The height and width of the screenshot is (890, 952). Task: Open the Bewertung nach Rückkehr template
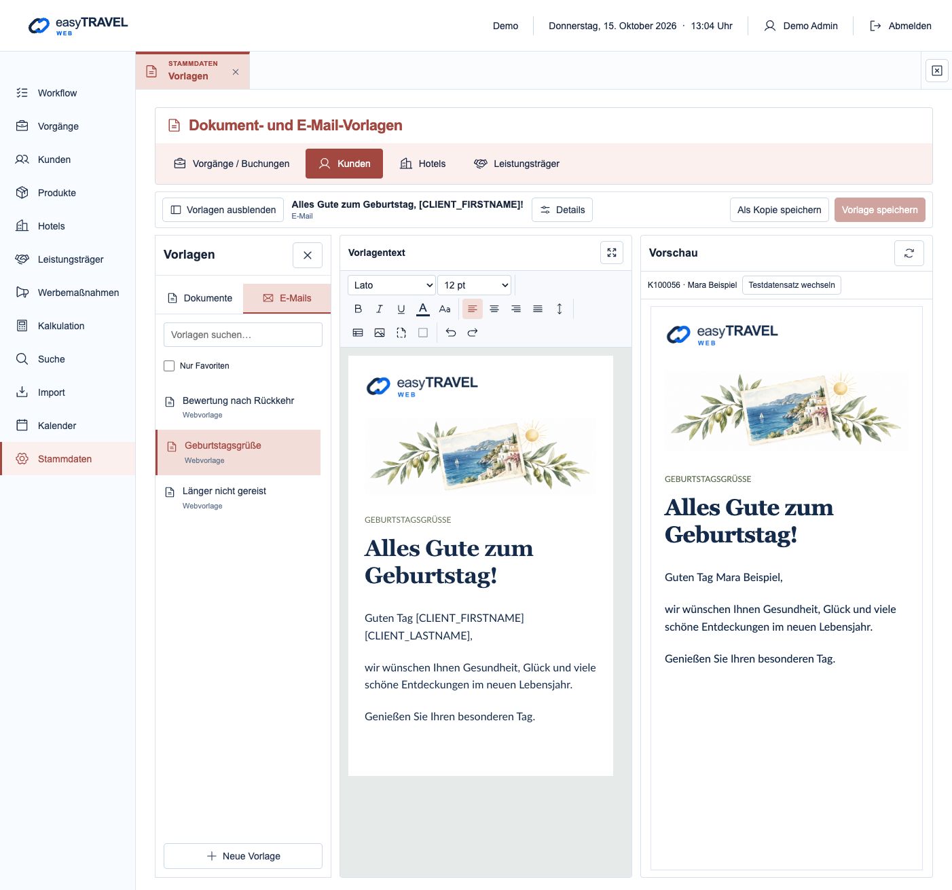[238, 407]
